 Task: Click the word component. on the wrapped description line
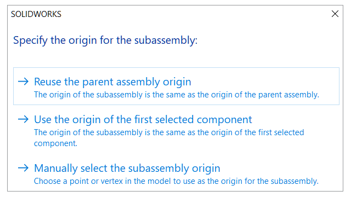coord(55,143)
